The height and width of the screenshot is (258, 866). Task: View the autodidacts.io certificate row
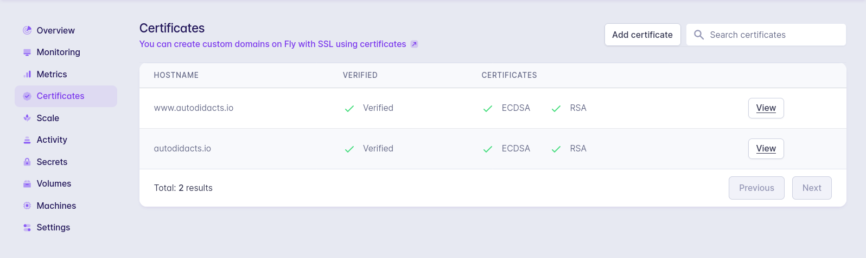point(766,149)
